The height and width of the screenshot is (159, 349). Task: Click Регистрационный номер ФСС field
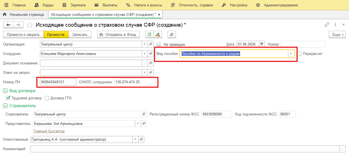point(216,114)
